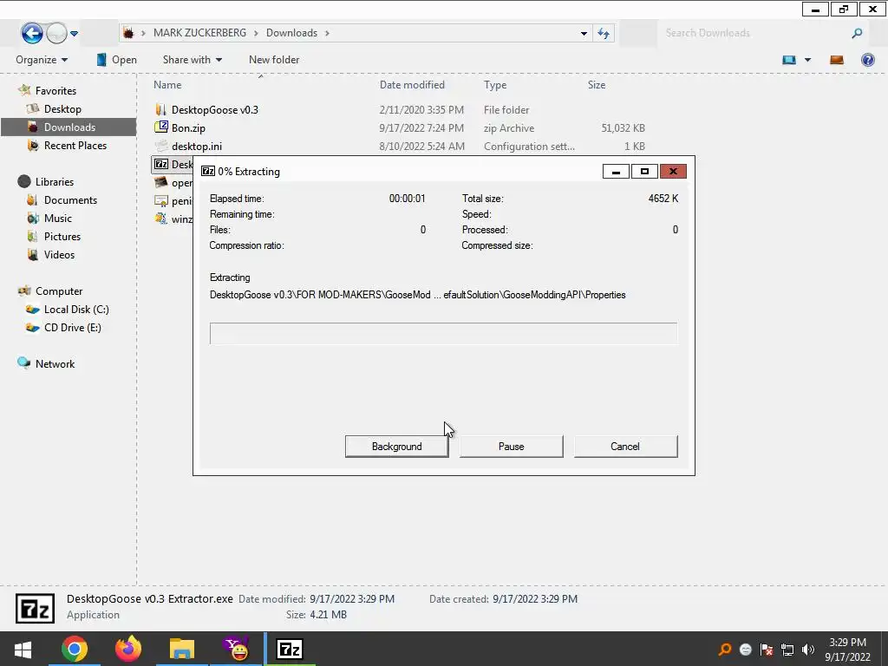Maximize the 0% Extracting dialog
The image size is (888, 666).
tap(644, 172)
